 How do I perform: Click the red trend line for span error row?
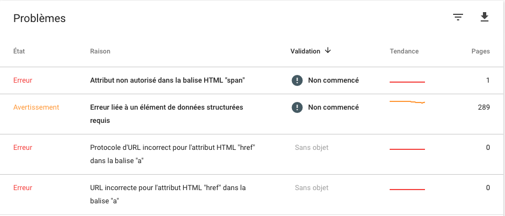(407, 82)
